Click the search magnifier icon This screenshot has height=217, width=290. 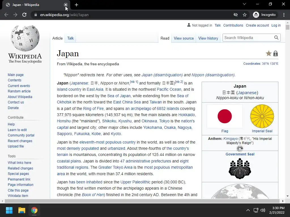click(276, 38)
